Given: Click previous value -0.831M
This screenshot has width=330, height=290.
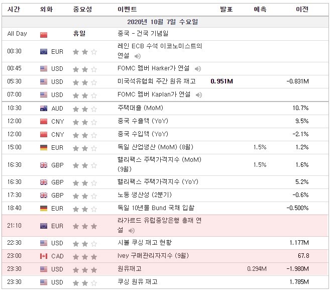Looking at the screenshot, I should pos(297,81).
